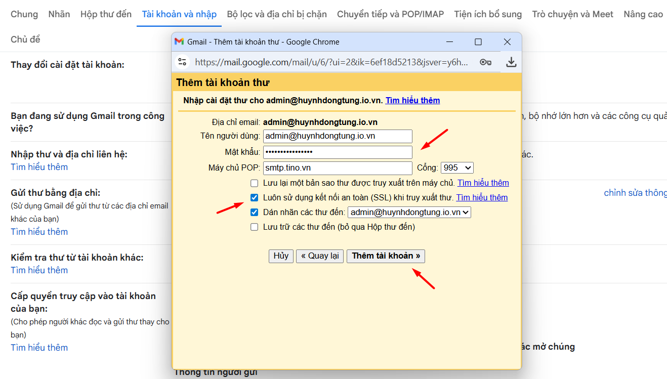Screen dimensions: 667x379
Task: Enable 'Lưu trữ các thư đến' checkbox
Action: (255, 227)
